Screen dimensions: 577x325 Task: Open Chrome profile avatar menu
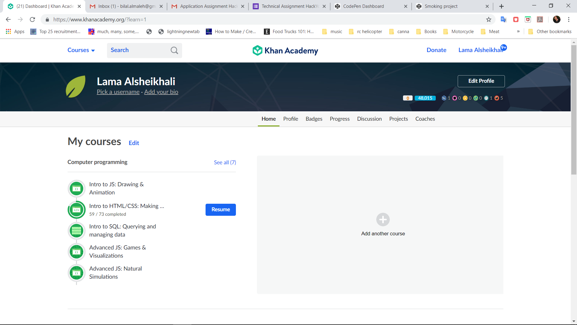[557, 20]
